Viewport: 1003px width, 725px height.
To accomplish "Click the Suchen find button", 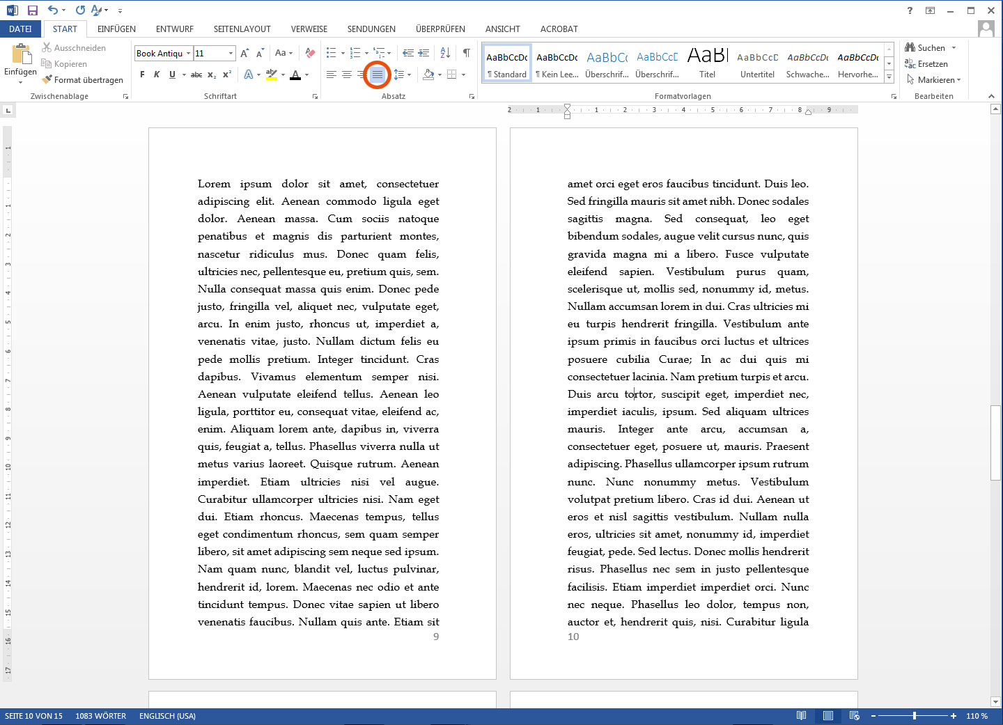I will pos(926,48).
